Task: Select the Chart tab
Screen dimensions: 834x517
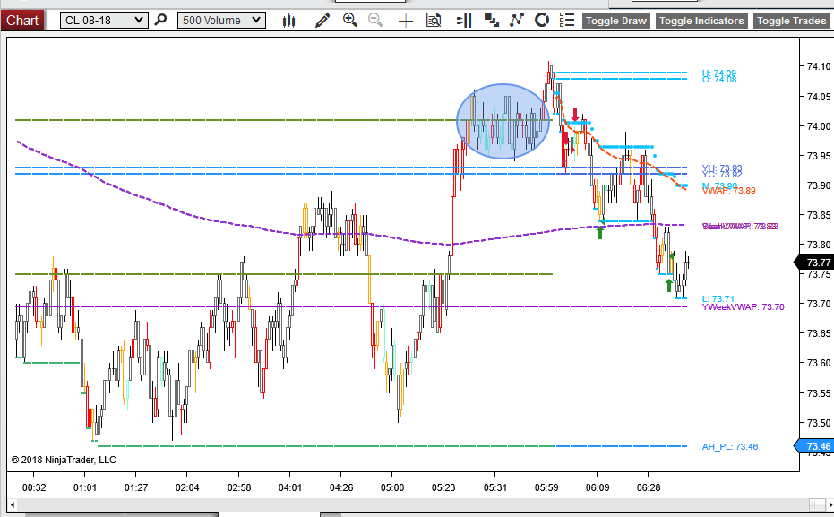Action: point(22,21)
